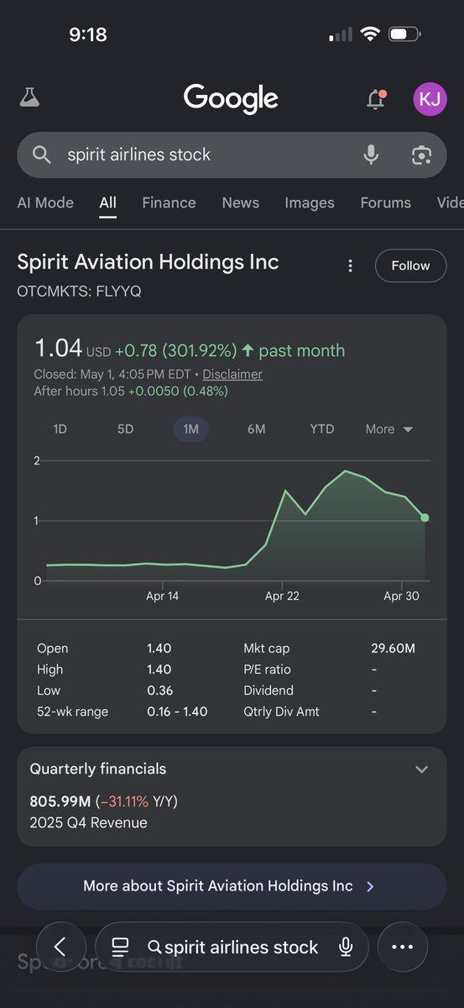Tap the P/E ratio label
Image resolution: width=464 pixels, height=1008 pixels.
268,669
